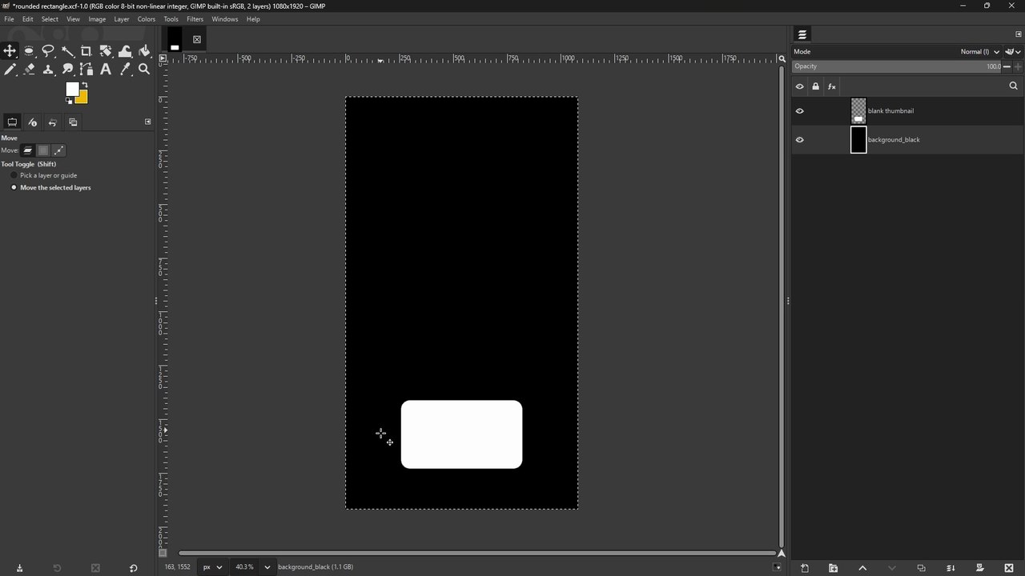Switch to the Tool Options tab

(12, 122)
